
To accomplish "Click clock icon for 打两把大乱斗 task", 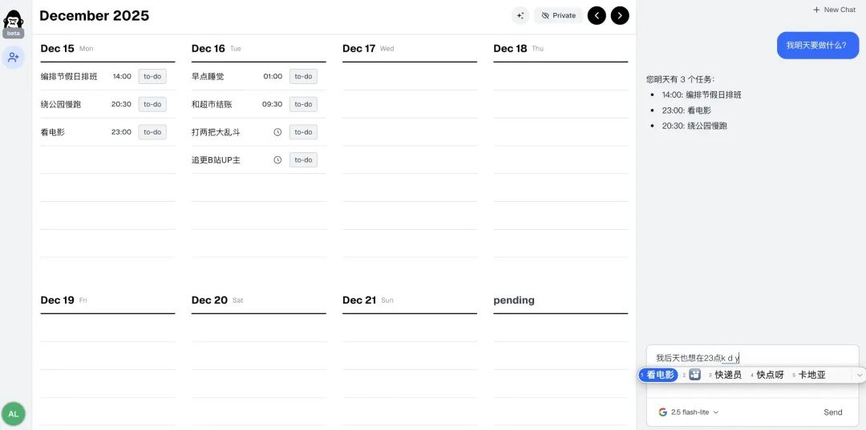I will point(277,132).
